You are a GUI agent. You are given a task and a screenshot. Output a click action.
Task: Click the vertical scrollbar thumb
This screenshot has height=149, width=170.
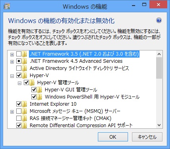[159, 68]
